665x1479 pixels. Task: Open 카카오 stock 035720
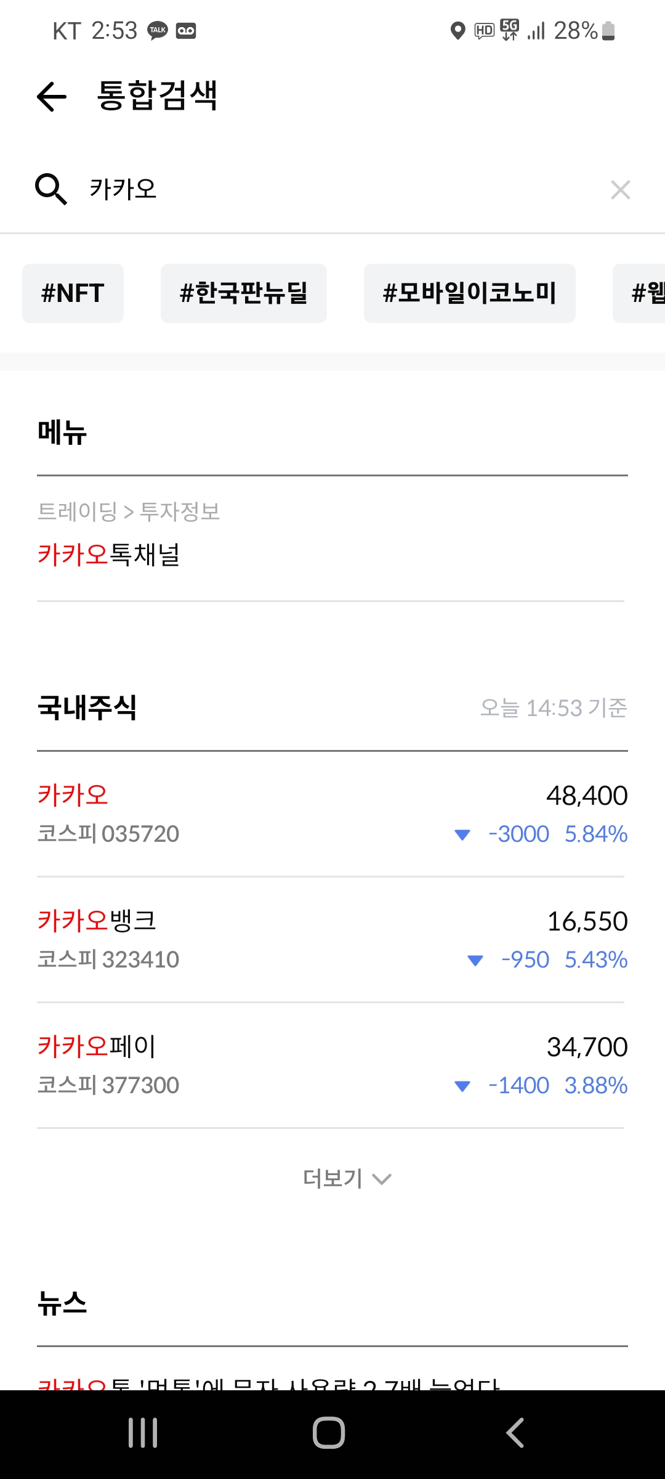click(x=331, y=813)
